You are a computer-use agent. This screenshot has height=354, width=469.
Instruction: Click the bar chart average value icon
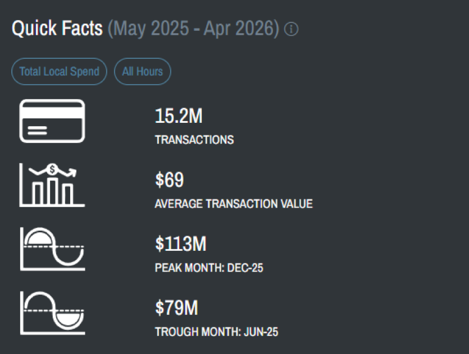point(52,185)
